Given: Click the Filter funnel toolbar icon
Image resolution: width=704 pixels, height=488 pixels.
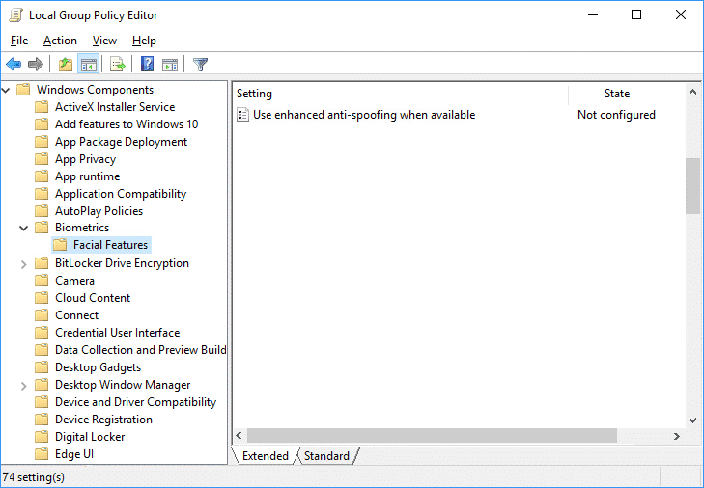Looking at the screenshot, I should click(200, 65).
